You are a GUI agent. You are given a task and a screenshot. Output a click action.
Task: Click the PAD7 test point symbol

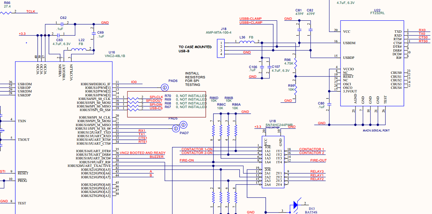(176, 128)
